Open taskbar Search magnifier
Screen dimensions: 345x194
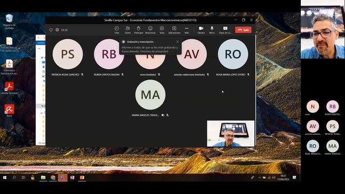(15, 177)
